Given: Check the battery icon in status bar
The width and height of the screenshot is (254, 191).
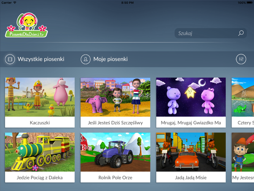Looking at the screenshot, I should coord(249,3).
